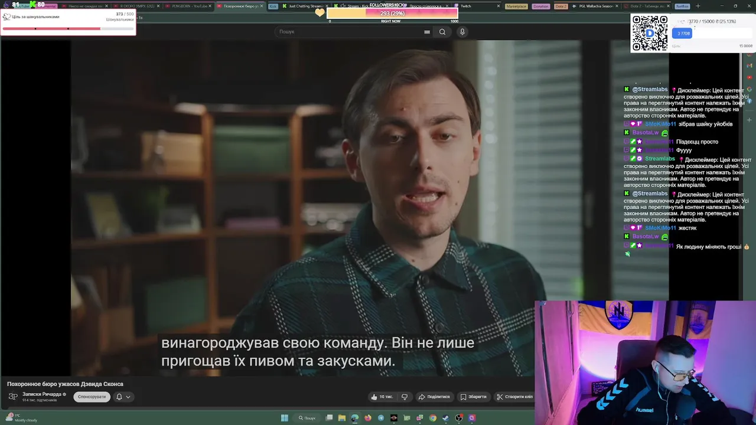The image size is (756, 425).
Task: Open Microsoft Edge taskbar icon
Action: (x=354, y=418)
